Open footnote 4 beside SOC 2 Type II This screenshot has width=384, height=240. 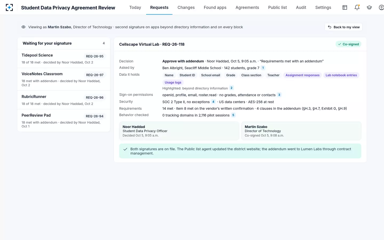click(x=213, y=102)
